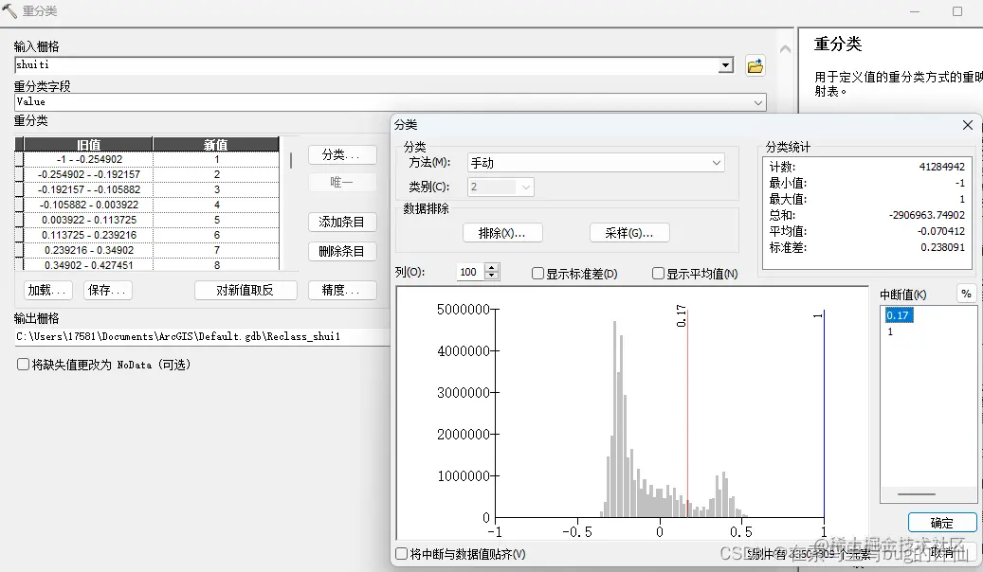
Task: Click old value cell 0.34902 - 0.427451
Action: [x=88, y=265]
